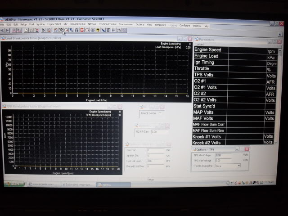288x216 pixels.
Task: Click the Load Breakpoints table window icon
Action: click(3, 38)
